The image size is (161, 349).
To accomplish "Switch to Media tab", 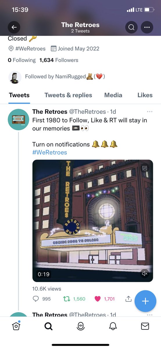I will (x=113, y=95).
